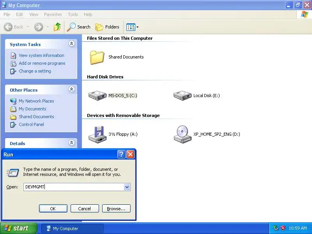
Task: Open My Network Places link
Action: tap(36, 101)
